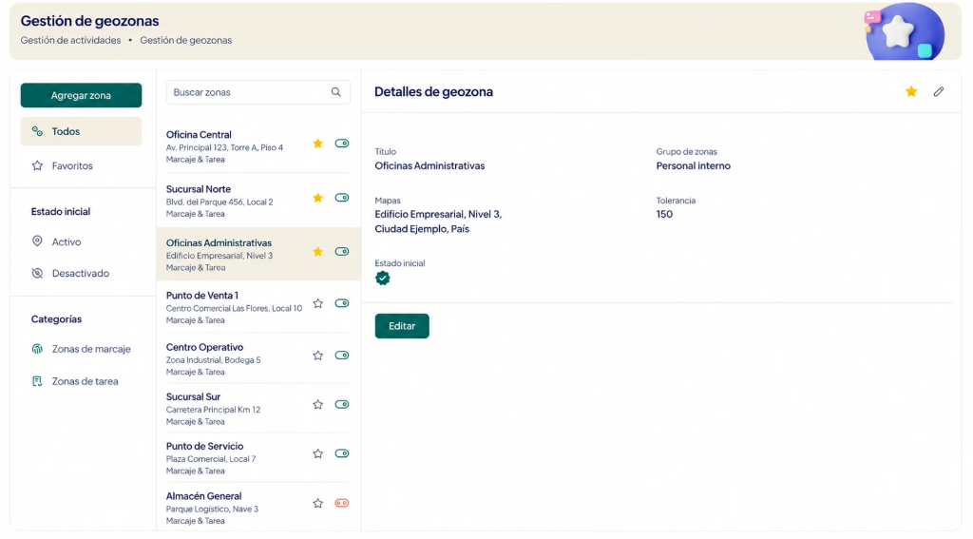The height and width of the screenshot is (539, 973).
Task: Toggle Punto de Servicio switch
Action: click(x=342, y=453)
